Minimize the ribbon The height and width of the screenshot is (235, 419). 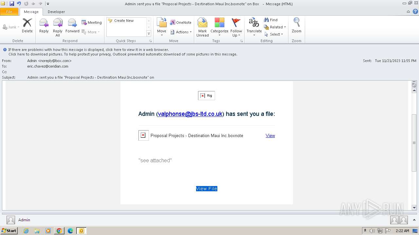pos(408,12)
